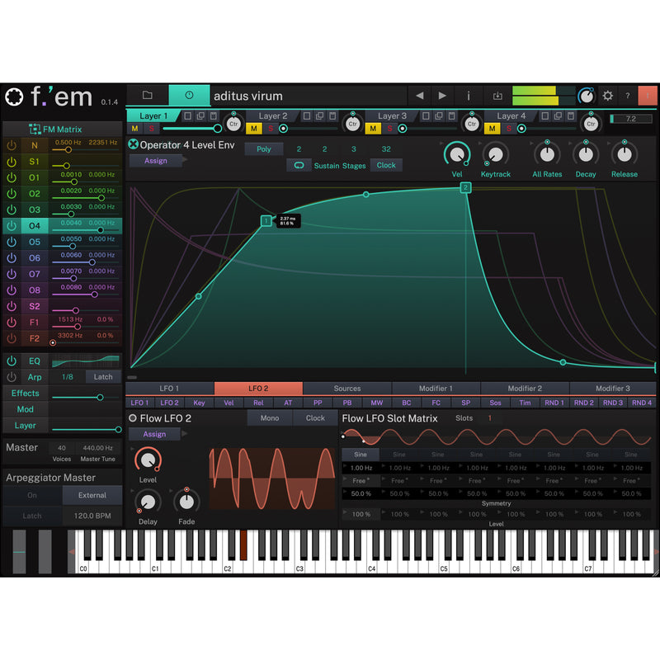Expand the Assign menu under Flow LFO 2

(155, 434)
